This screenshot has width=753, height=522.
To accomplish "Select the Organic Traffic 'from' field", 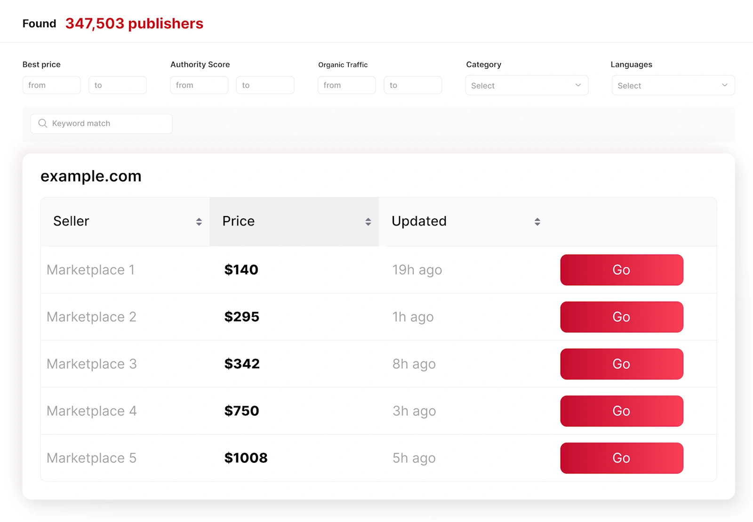I will (346, 85).
